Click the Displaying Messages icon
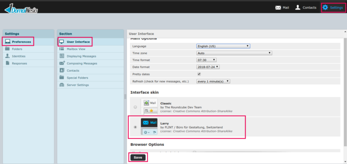Viewport: 347px width, 164px height. pos(62,56)
